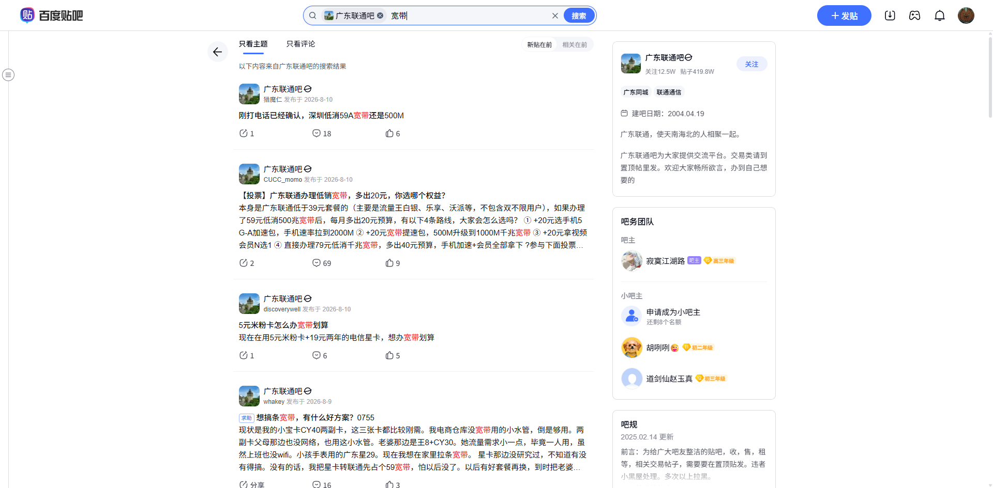The image size is (993, 488).
Task: Follow 广东联通吧 with 关注 button
Action: [x=751, y=64]
